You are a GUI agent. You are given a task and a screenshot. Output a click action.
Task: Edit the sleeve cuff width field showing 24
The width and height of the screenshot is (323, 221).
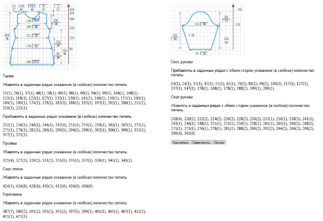click(204, 54)
